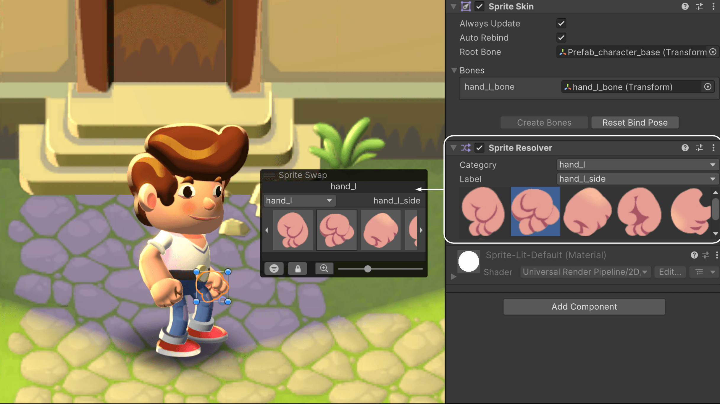Image resolution: width=720 pixels, height=404 pixels.
Task: Disable the Sprite Resolver component checkbox
Action: tap(479, 148)
